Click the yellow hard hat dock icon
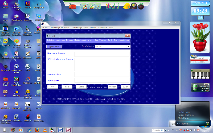 [x=127, y=6]
